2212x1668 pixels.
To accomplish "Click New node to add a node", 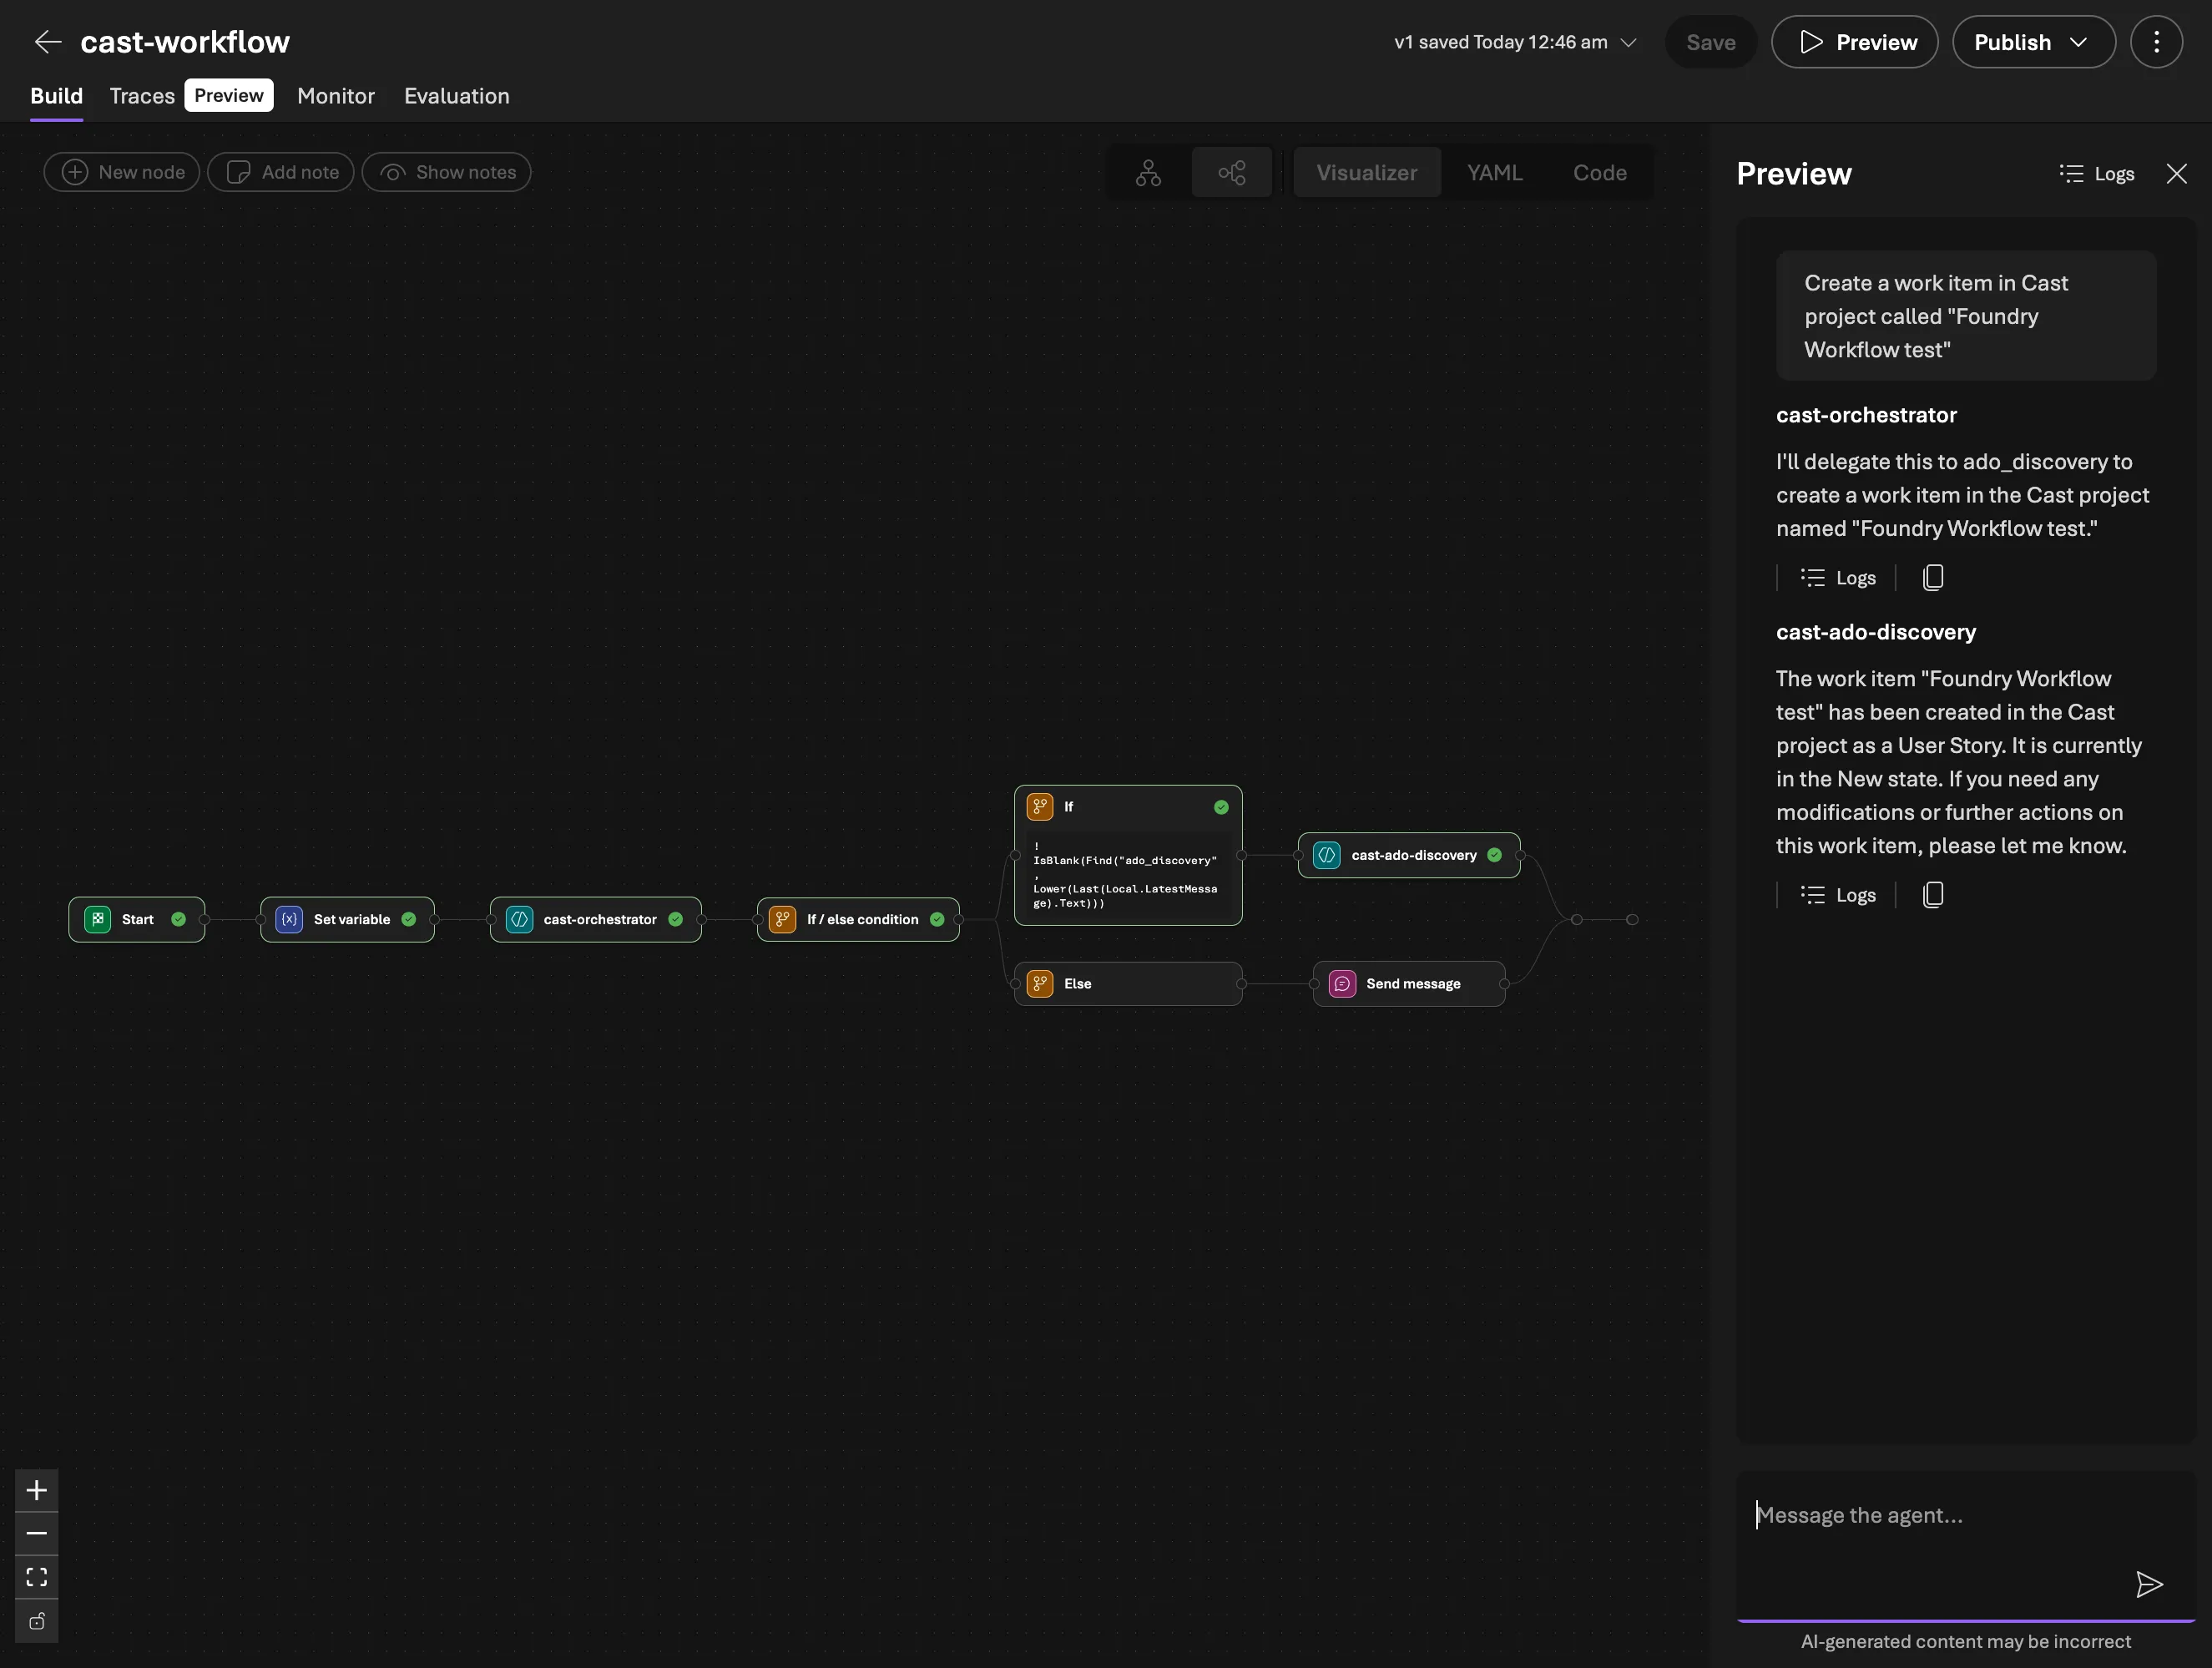I will [120, 171].
